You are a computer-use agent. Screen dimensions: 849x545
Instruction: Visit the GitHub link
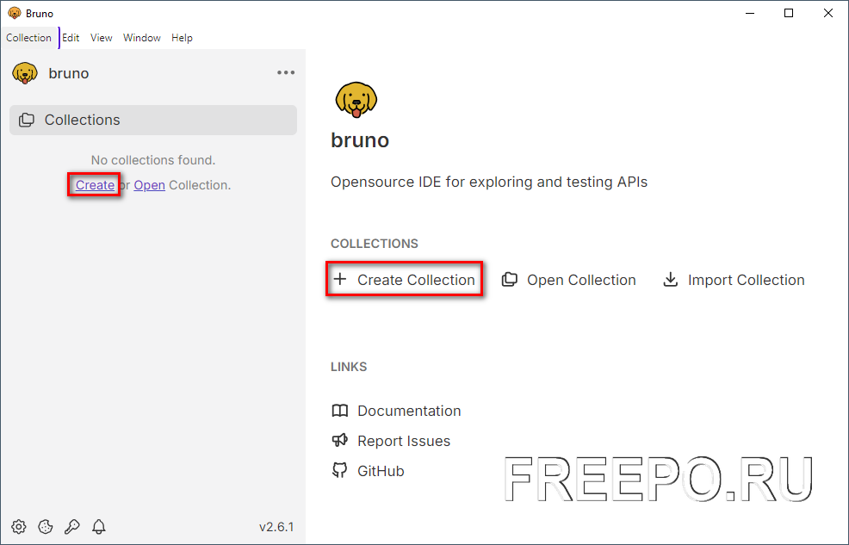369,471
